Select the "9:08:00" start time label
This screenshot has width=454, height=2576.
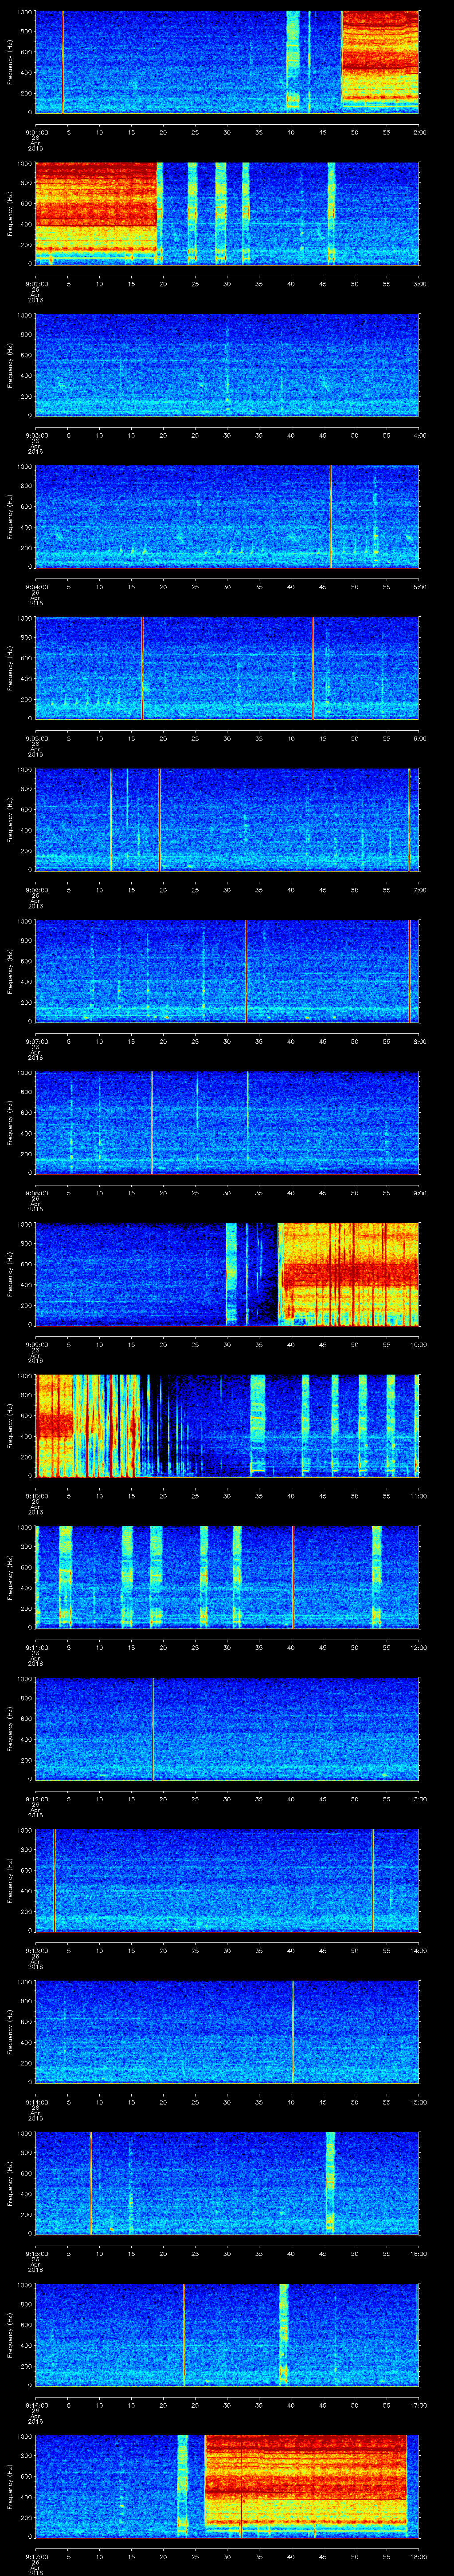[x=36, y=1193]
